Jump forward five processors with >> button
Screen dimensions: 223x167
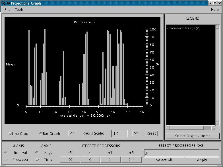131,160
